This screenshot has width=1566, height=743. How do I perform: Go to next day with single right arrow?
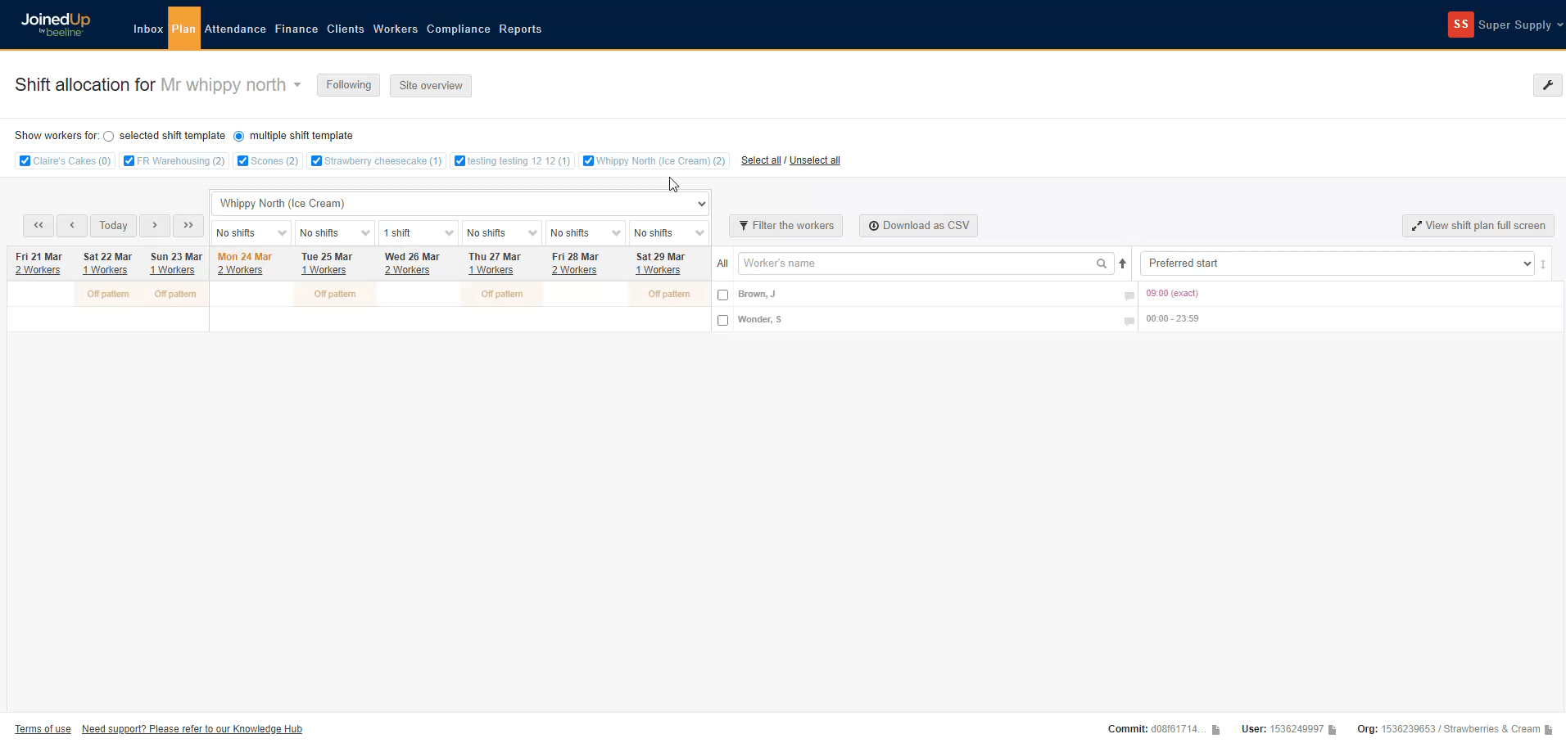155,225
